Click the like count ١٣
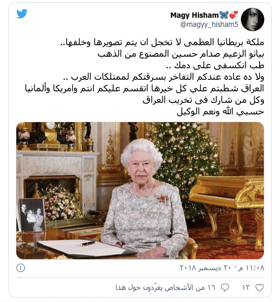This screenshot has width=272, height=302. click(x=246, y=288)
